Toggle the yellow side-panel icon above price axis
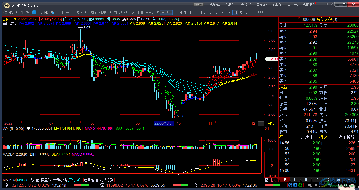This screenshot has height=190, width=359. click(x=275, y=19)
